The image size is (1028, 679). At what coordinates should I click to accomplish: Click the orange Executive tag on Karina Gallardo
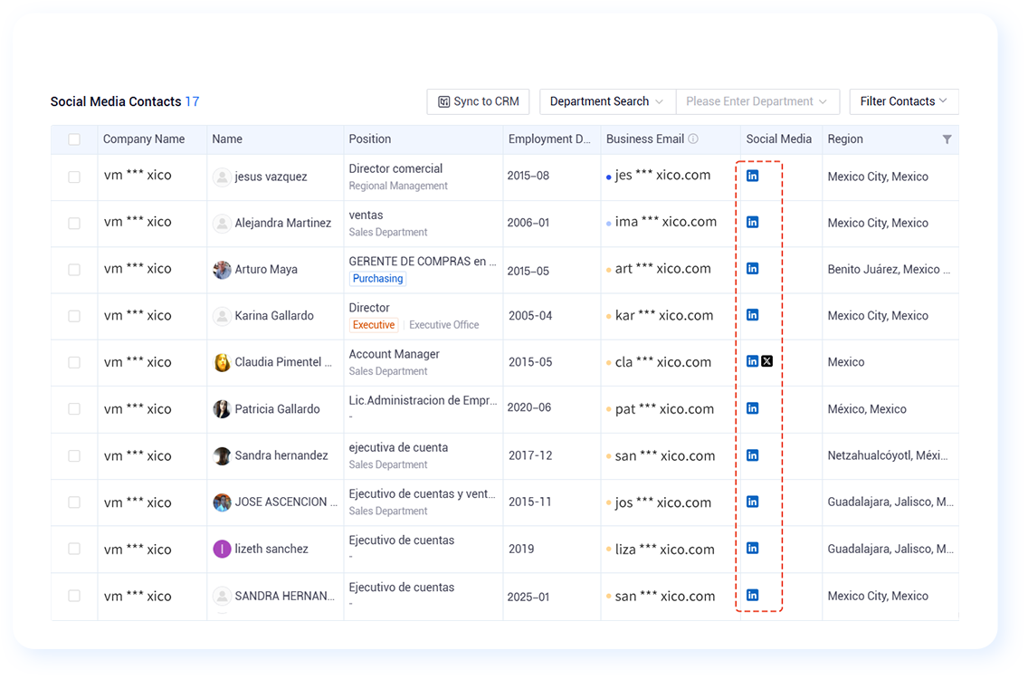click(374, 325)
